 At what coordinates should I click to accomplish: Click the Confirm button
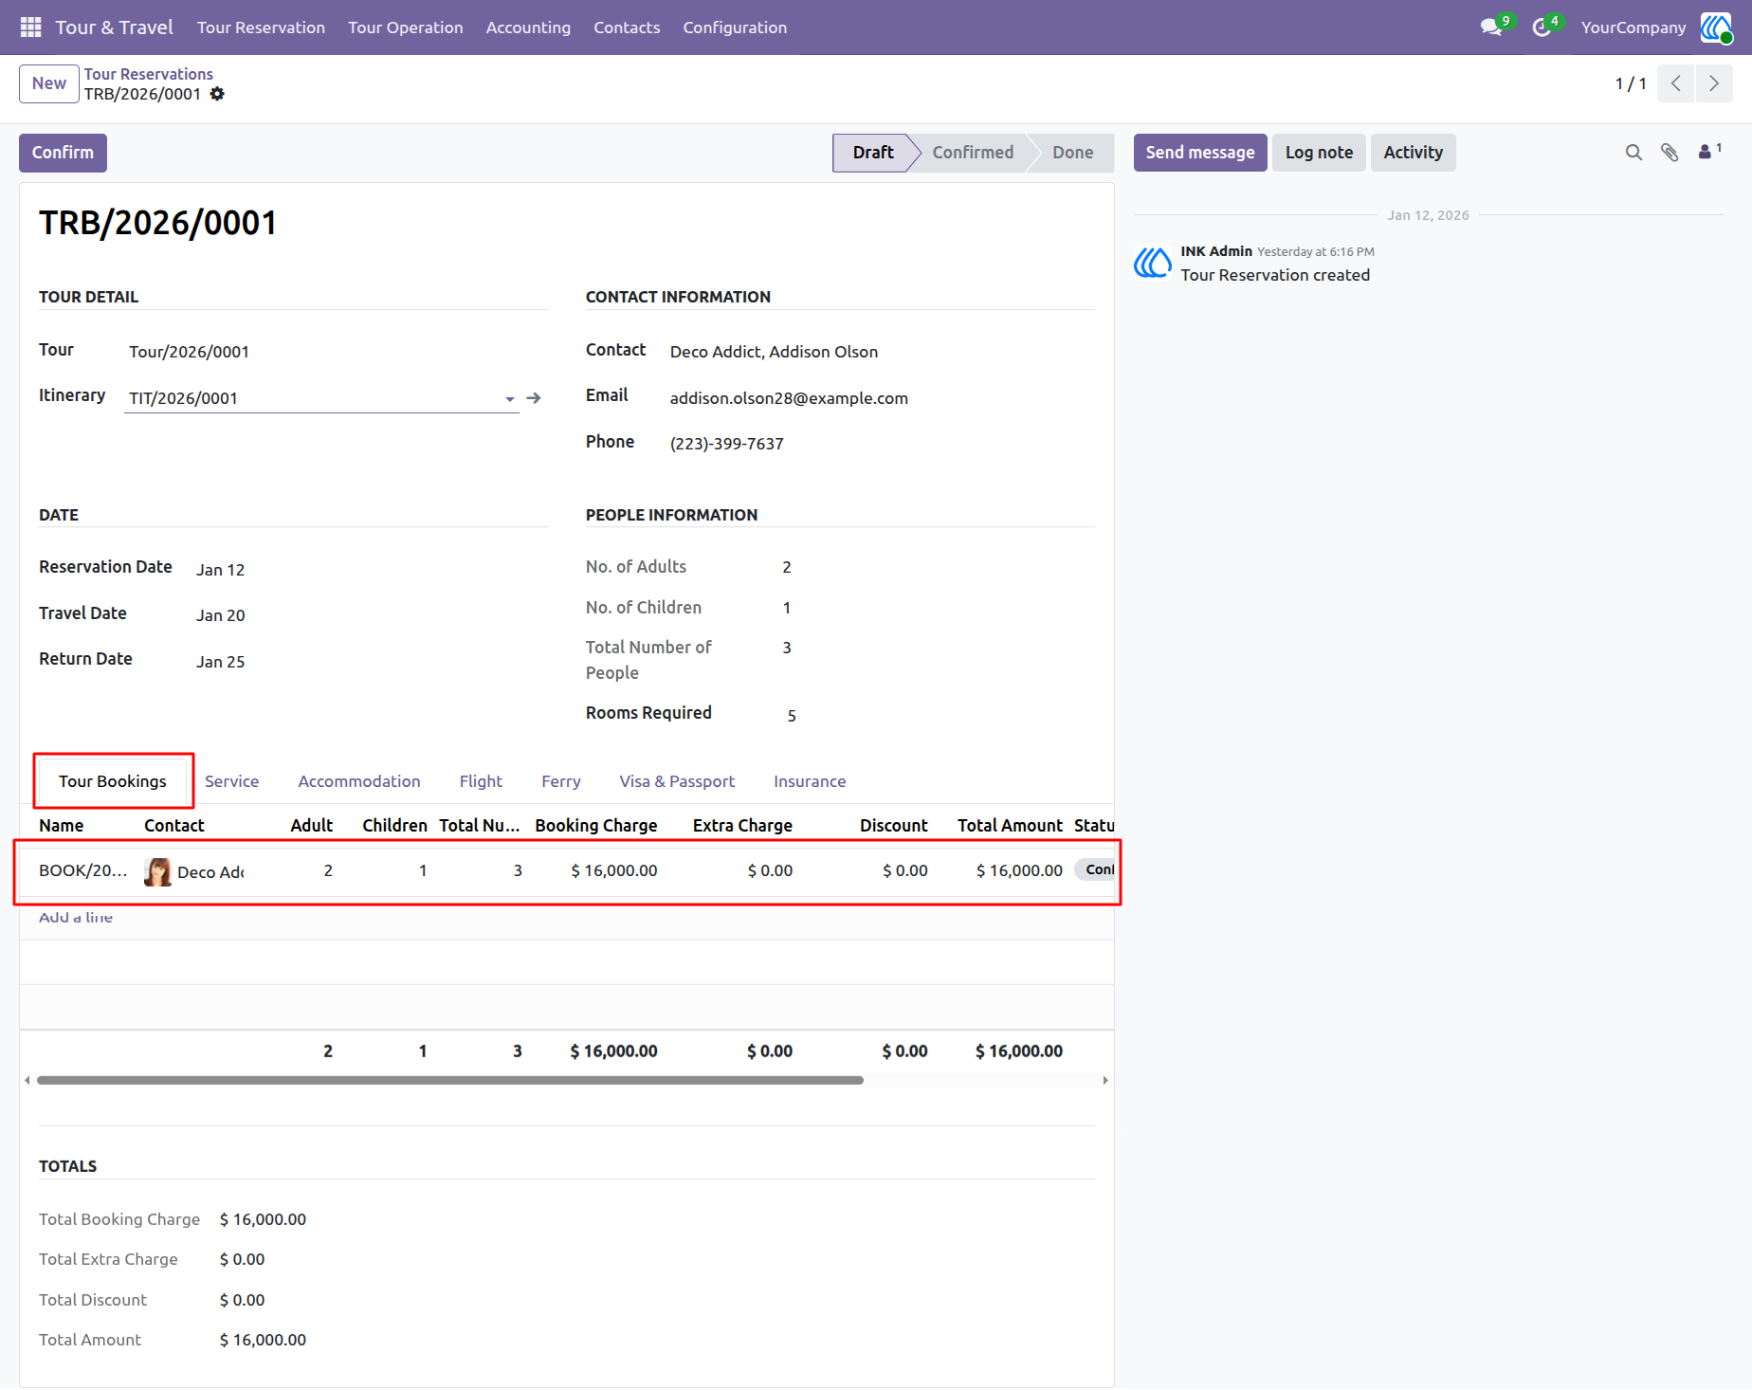pyautogui.click(x=63, y=153)
